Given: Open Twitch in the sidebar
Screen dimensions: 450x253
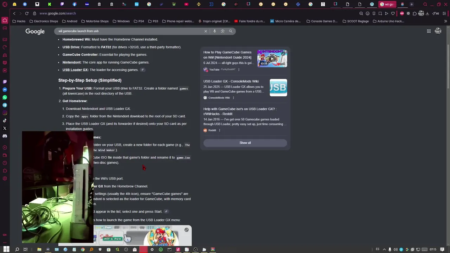Looking at the screenshot, I should point(5,82).
